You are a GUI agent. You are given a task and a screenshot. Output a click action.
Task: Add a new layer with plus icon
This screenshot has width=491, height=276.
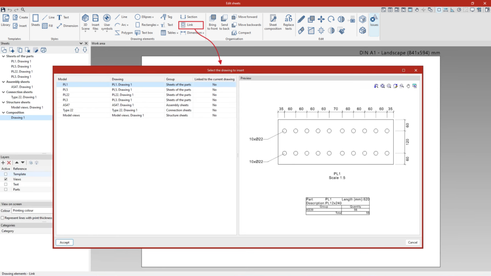pyautogui.click(x=3, y=162)
